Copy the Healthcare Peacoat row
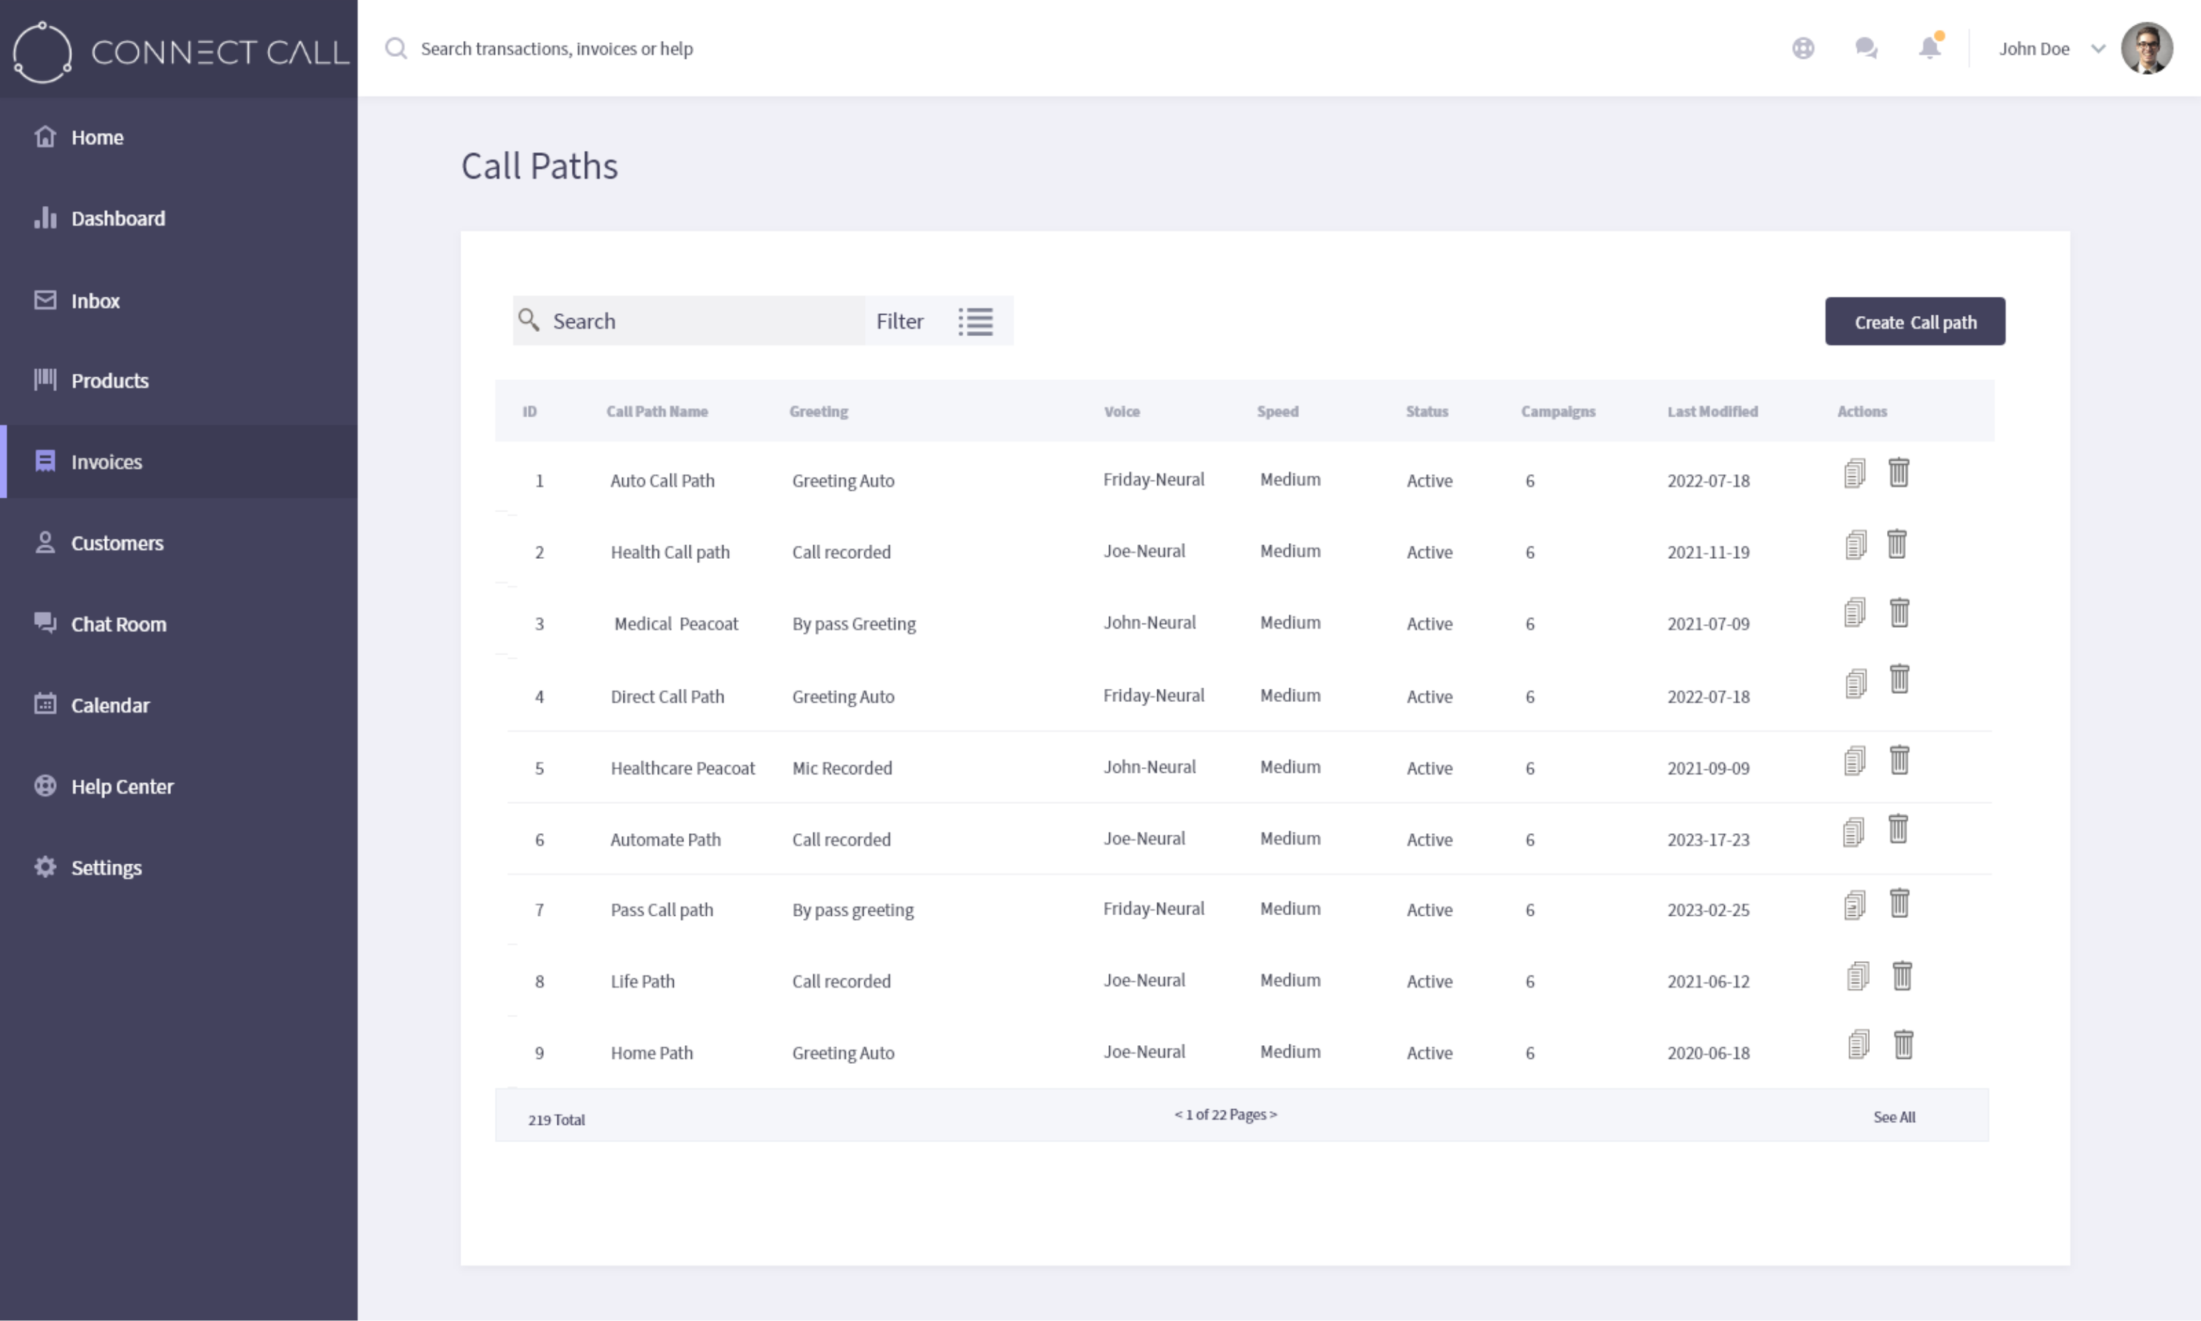Image resolution: width=2201 pixels, height=1321 pixels. coord(1855,761)
